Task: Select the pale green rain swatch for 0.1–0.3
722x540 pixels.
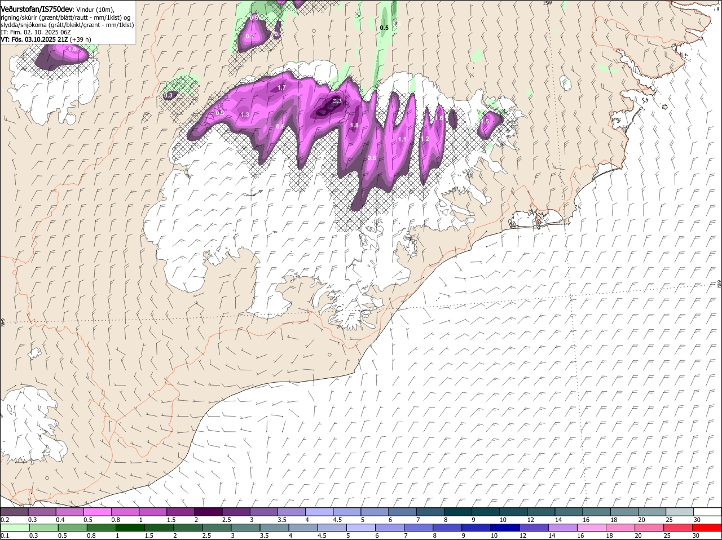Action: click(x=15, y=528)
